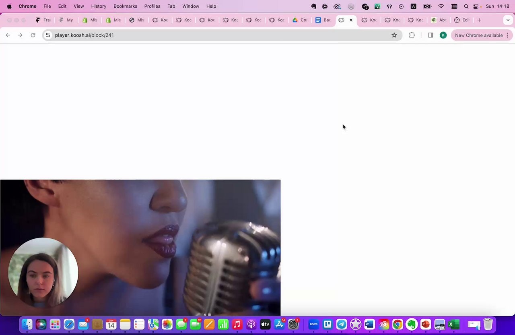Open Microsoft Word from the Dock
Image resolution: width=515 pixels, height=335 pixels.
point(369,324)
